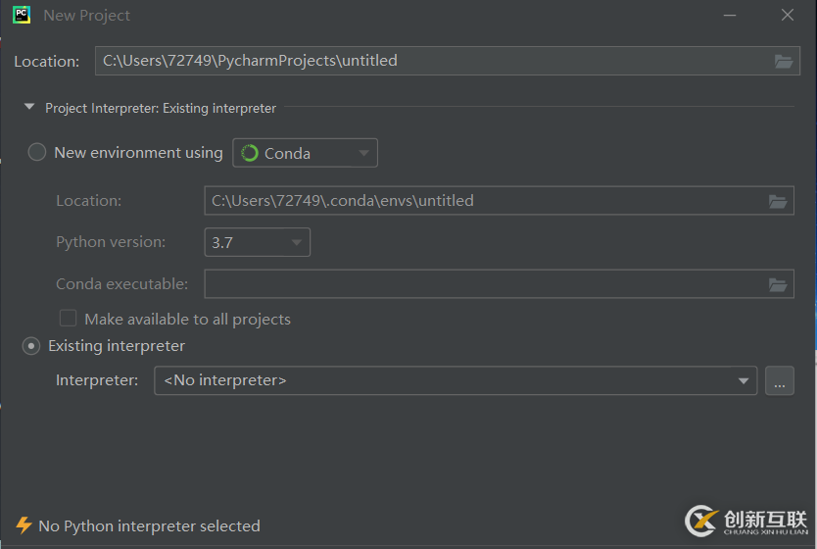This screenshot has width=817, height=549.
Task: Click the project Location text field
Action: click(431, 61)
